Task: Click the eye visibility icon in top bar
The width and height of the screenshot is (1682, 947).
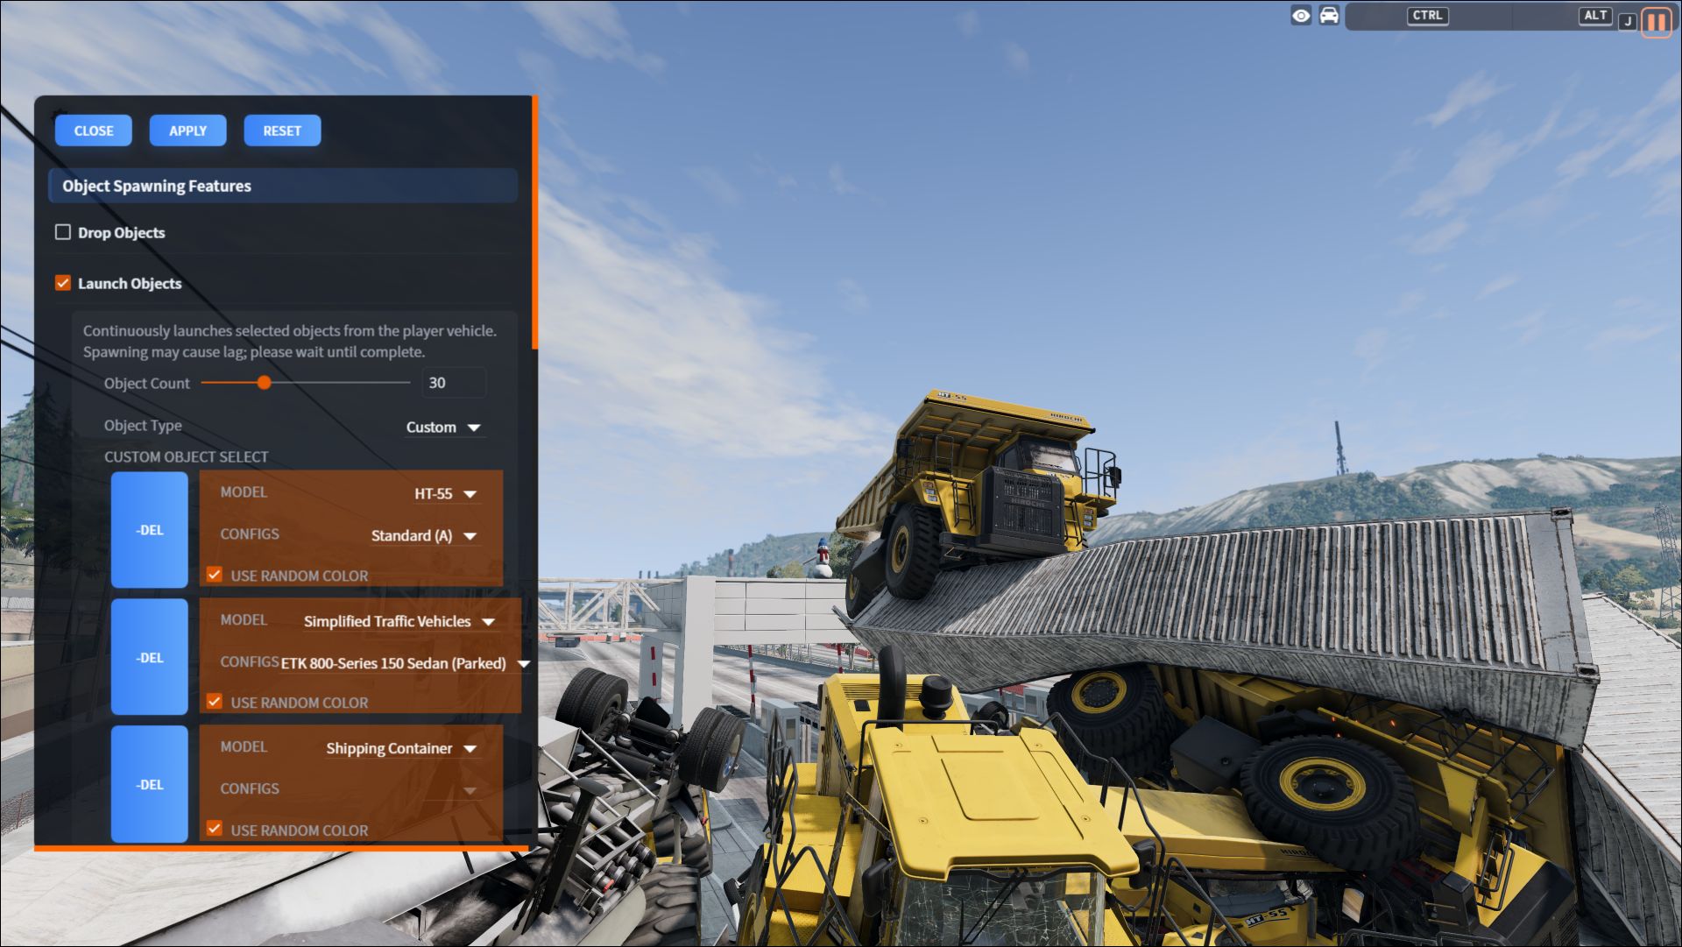Action: pyautogui.click(x=1301, y=16)
